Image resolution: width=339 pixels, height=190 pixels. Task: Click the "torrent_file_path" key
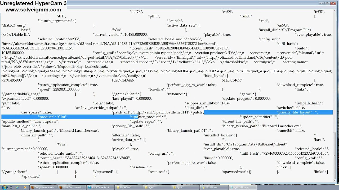coord(237,122)
